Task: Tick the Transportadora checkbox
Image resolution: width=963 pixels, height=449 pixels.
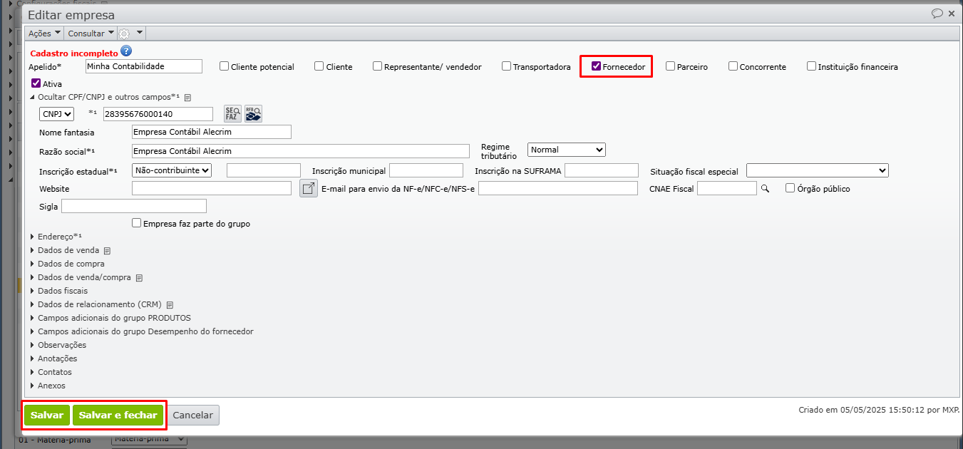Action: point(507,66)
